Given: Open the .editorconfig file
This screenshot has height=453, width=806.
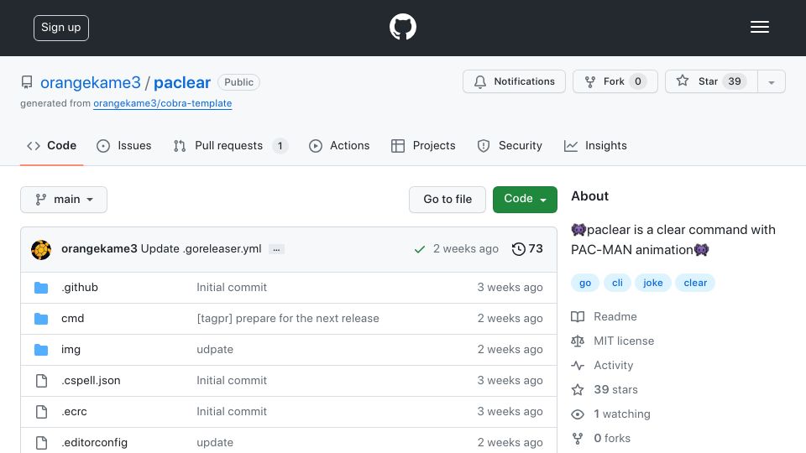Looking at the screenshot, I should click(x=95, y=442).
